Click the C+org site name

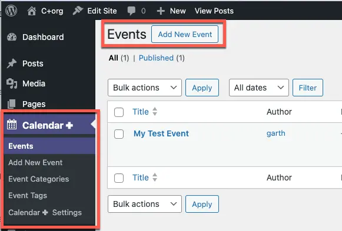click(52, 11)
